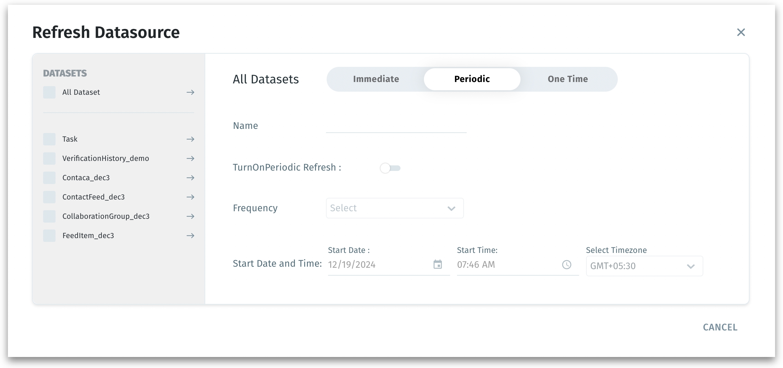Open the Select Timezone dropdown
Image resolution: width=783 pixels, height=368 pixels.
pos(644,266)
